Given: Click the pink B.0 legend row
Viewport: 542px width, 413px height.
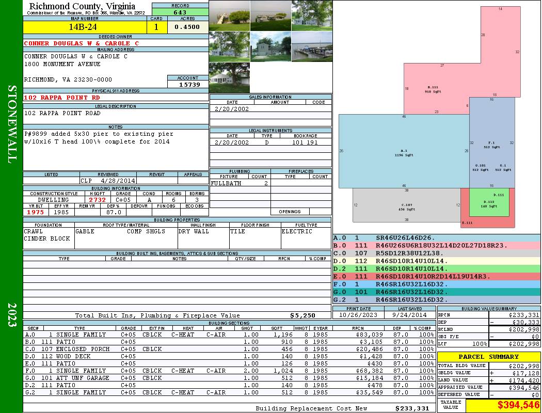Looking at the screenshot, I should 437,245.
